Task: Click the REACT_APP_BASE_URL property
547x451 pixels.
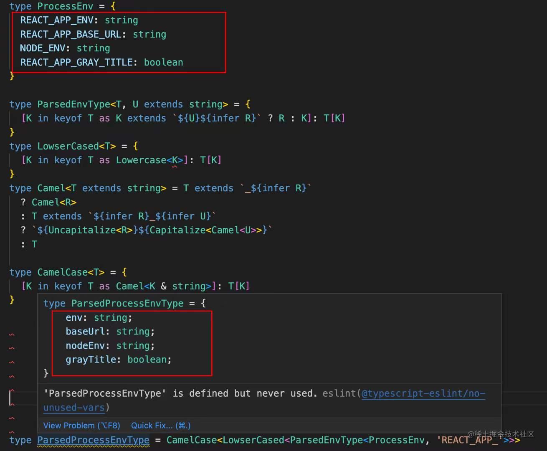Action: click(x=71, y=34)
